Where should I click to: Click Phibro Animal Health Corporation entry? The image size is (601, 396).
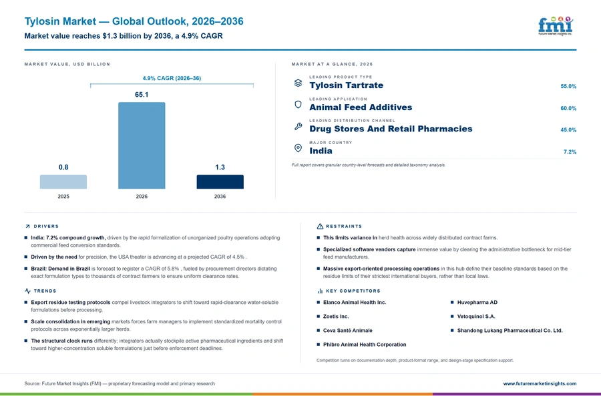point(365,345)
